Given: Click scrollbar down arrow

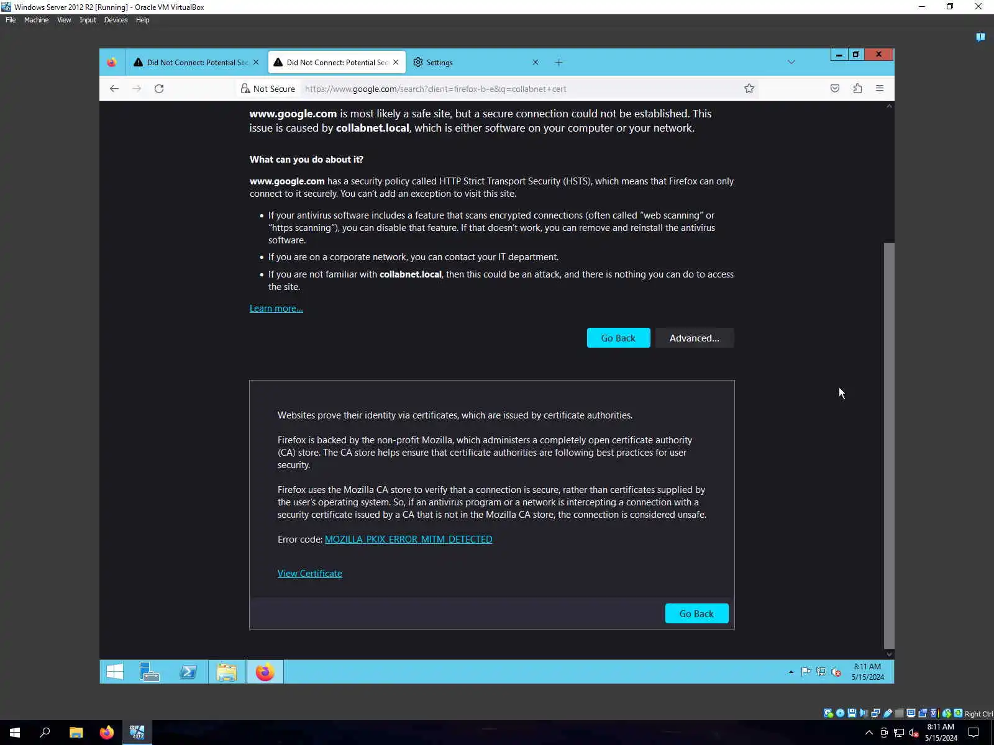Looking at the screenshot, I should coord(889,654).
